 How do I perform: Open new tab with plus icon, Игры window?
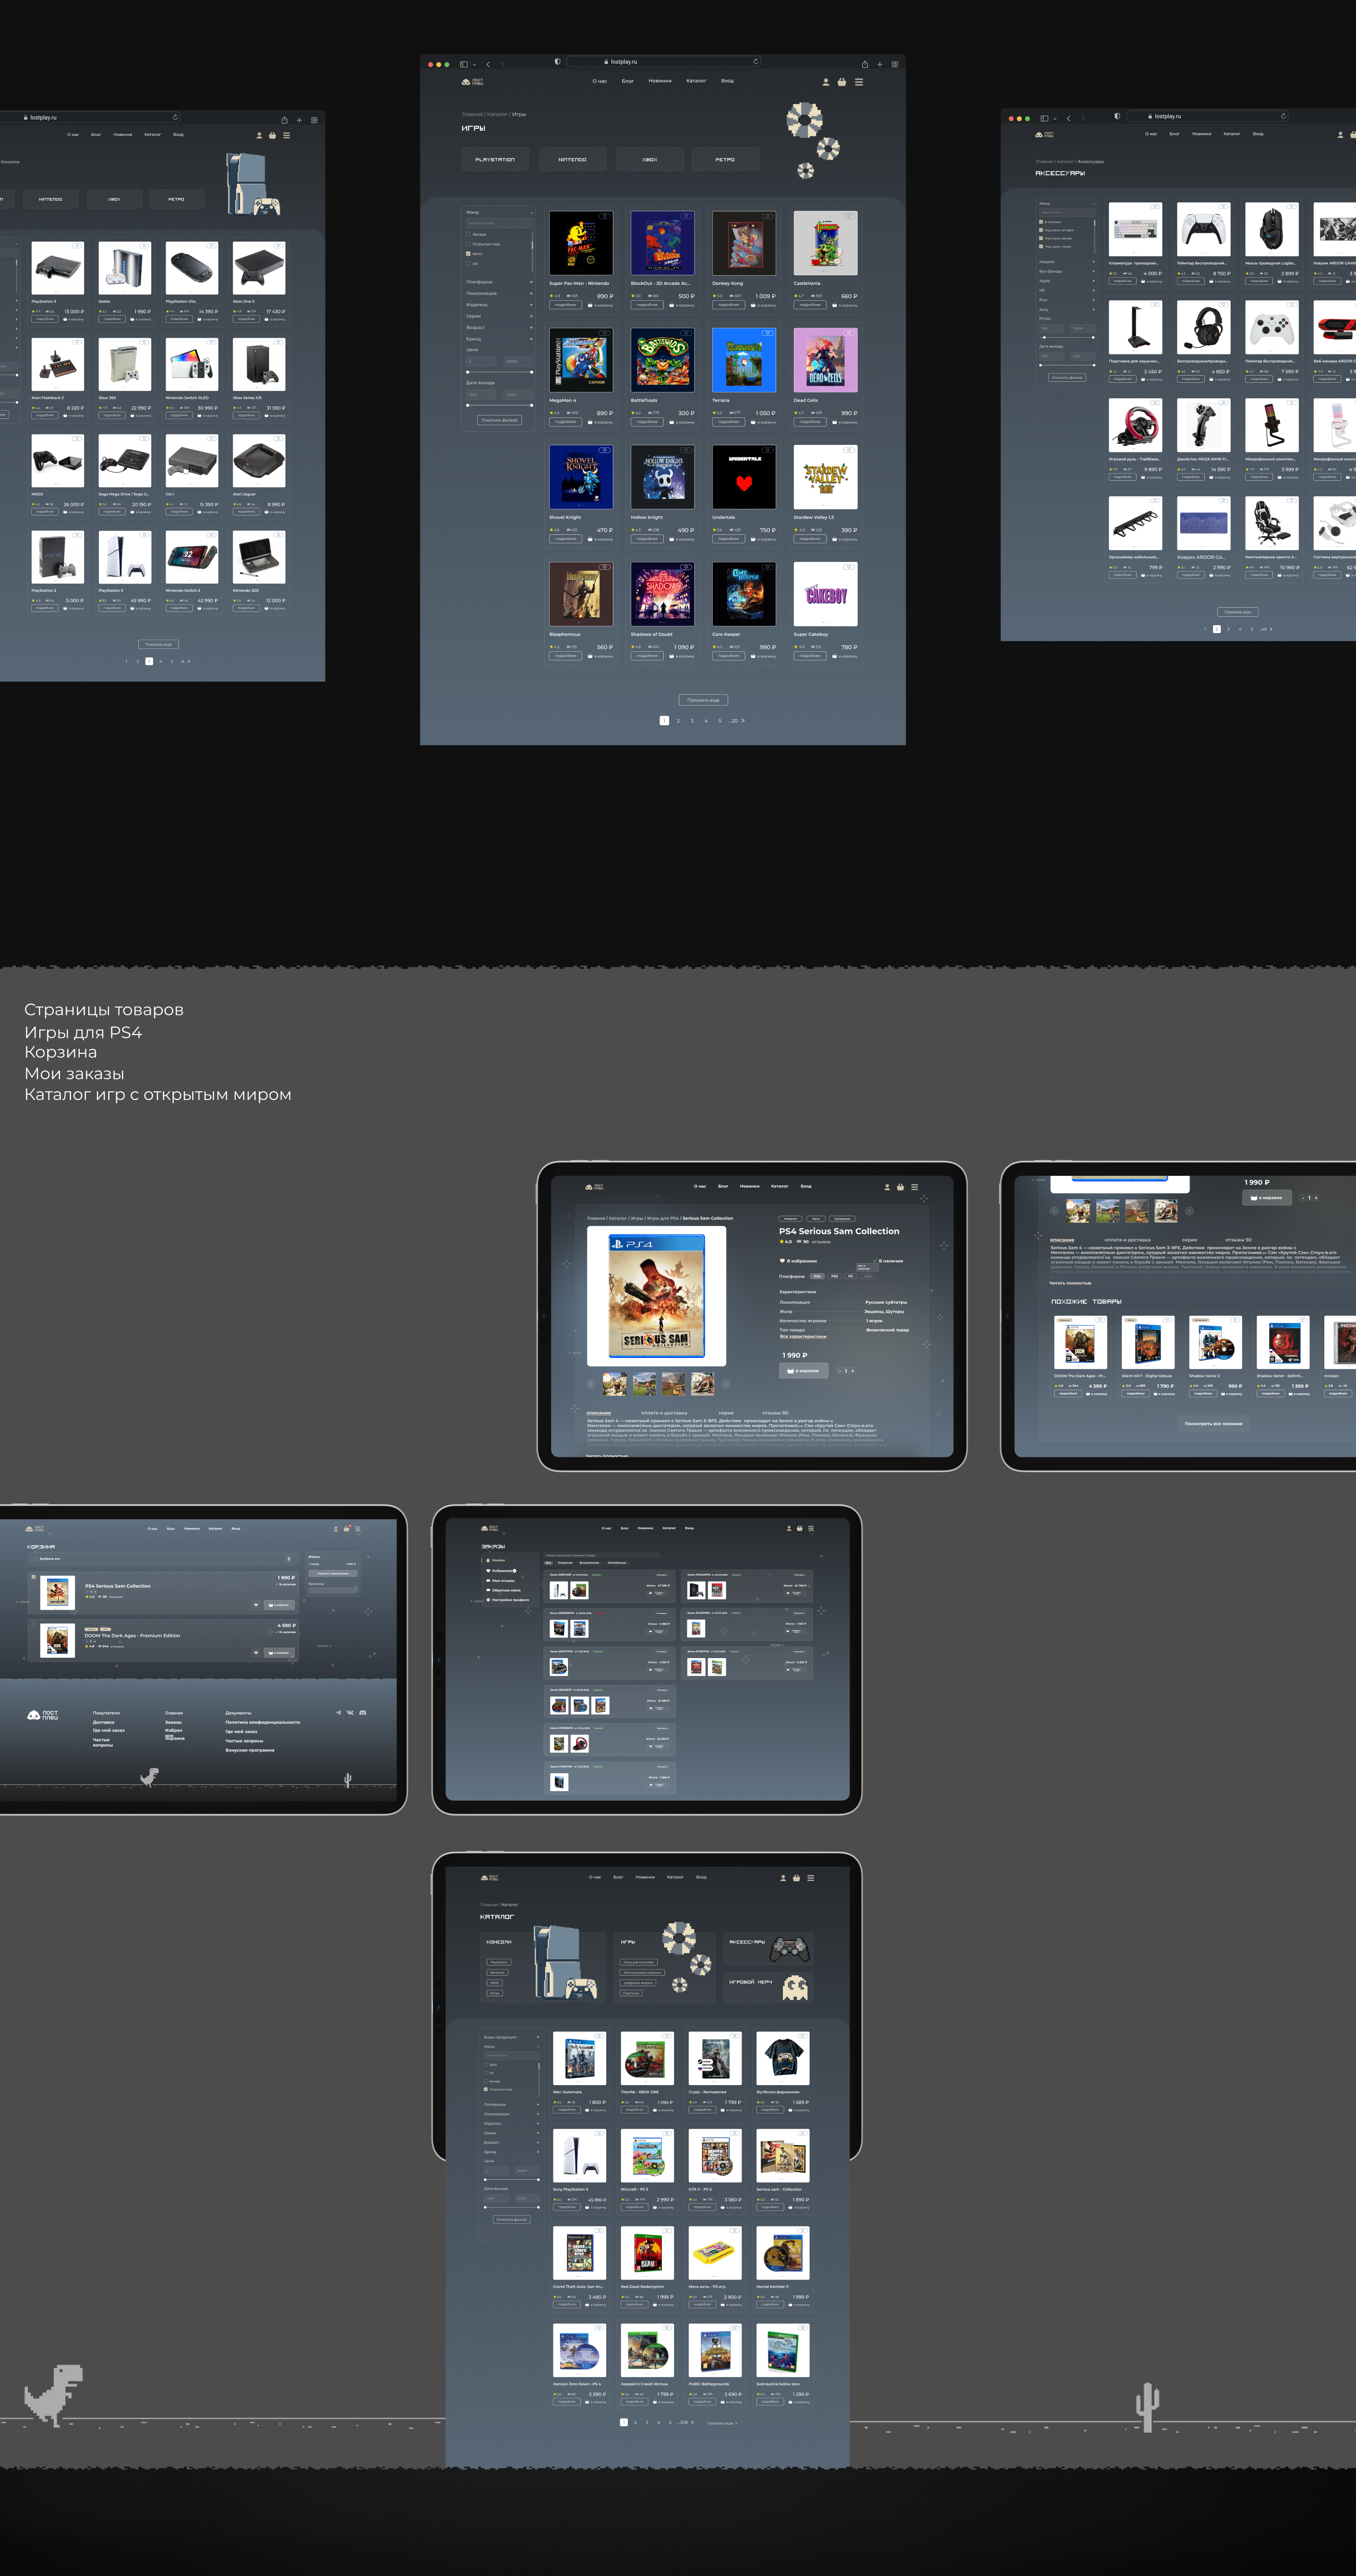pos(879,64)
